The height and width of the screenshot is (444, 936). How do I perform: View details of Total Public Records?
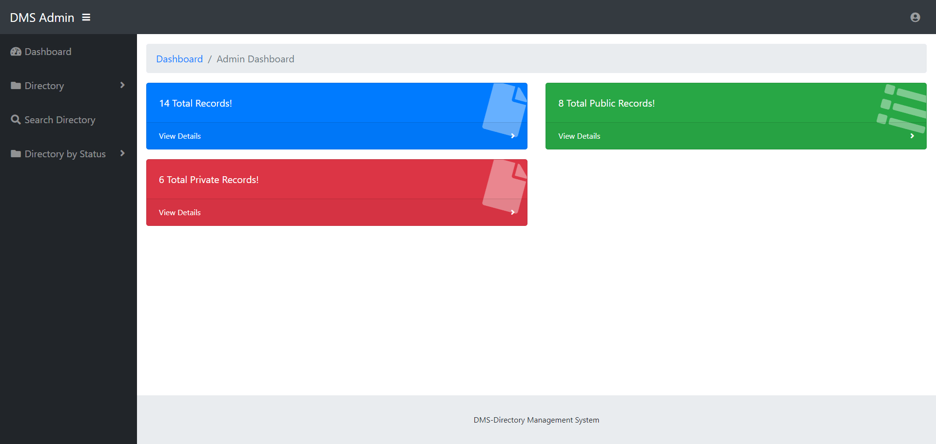coord(579,136)
